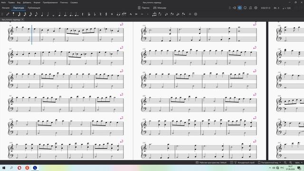
Task: Insert a rest from toolbar
Action: pyautogui.click(x=83, y=14)
